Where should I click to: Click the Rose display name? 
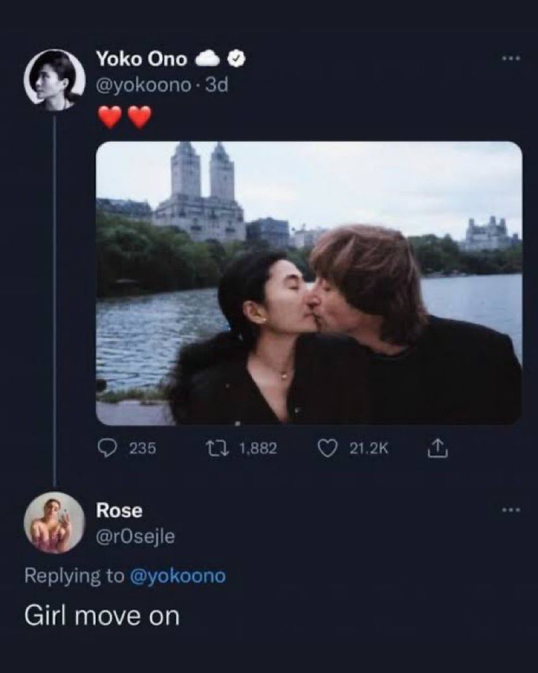[119, 511]
